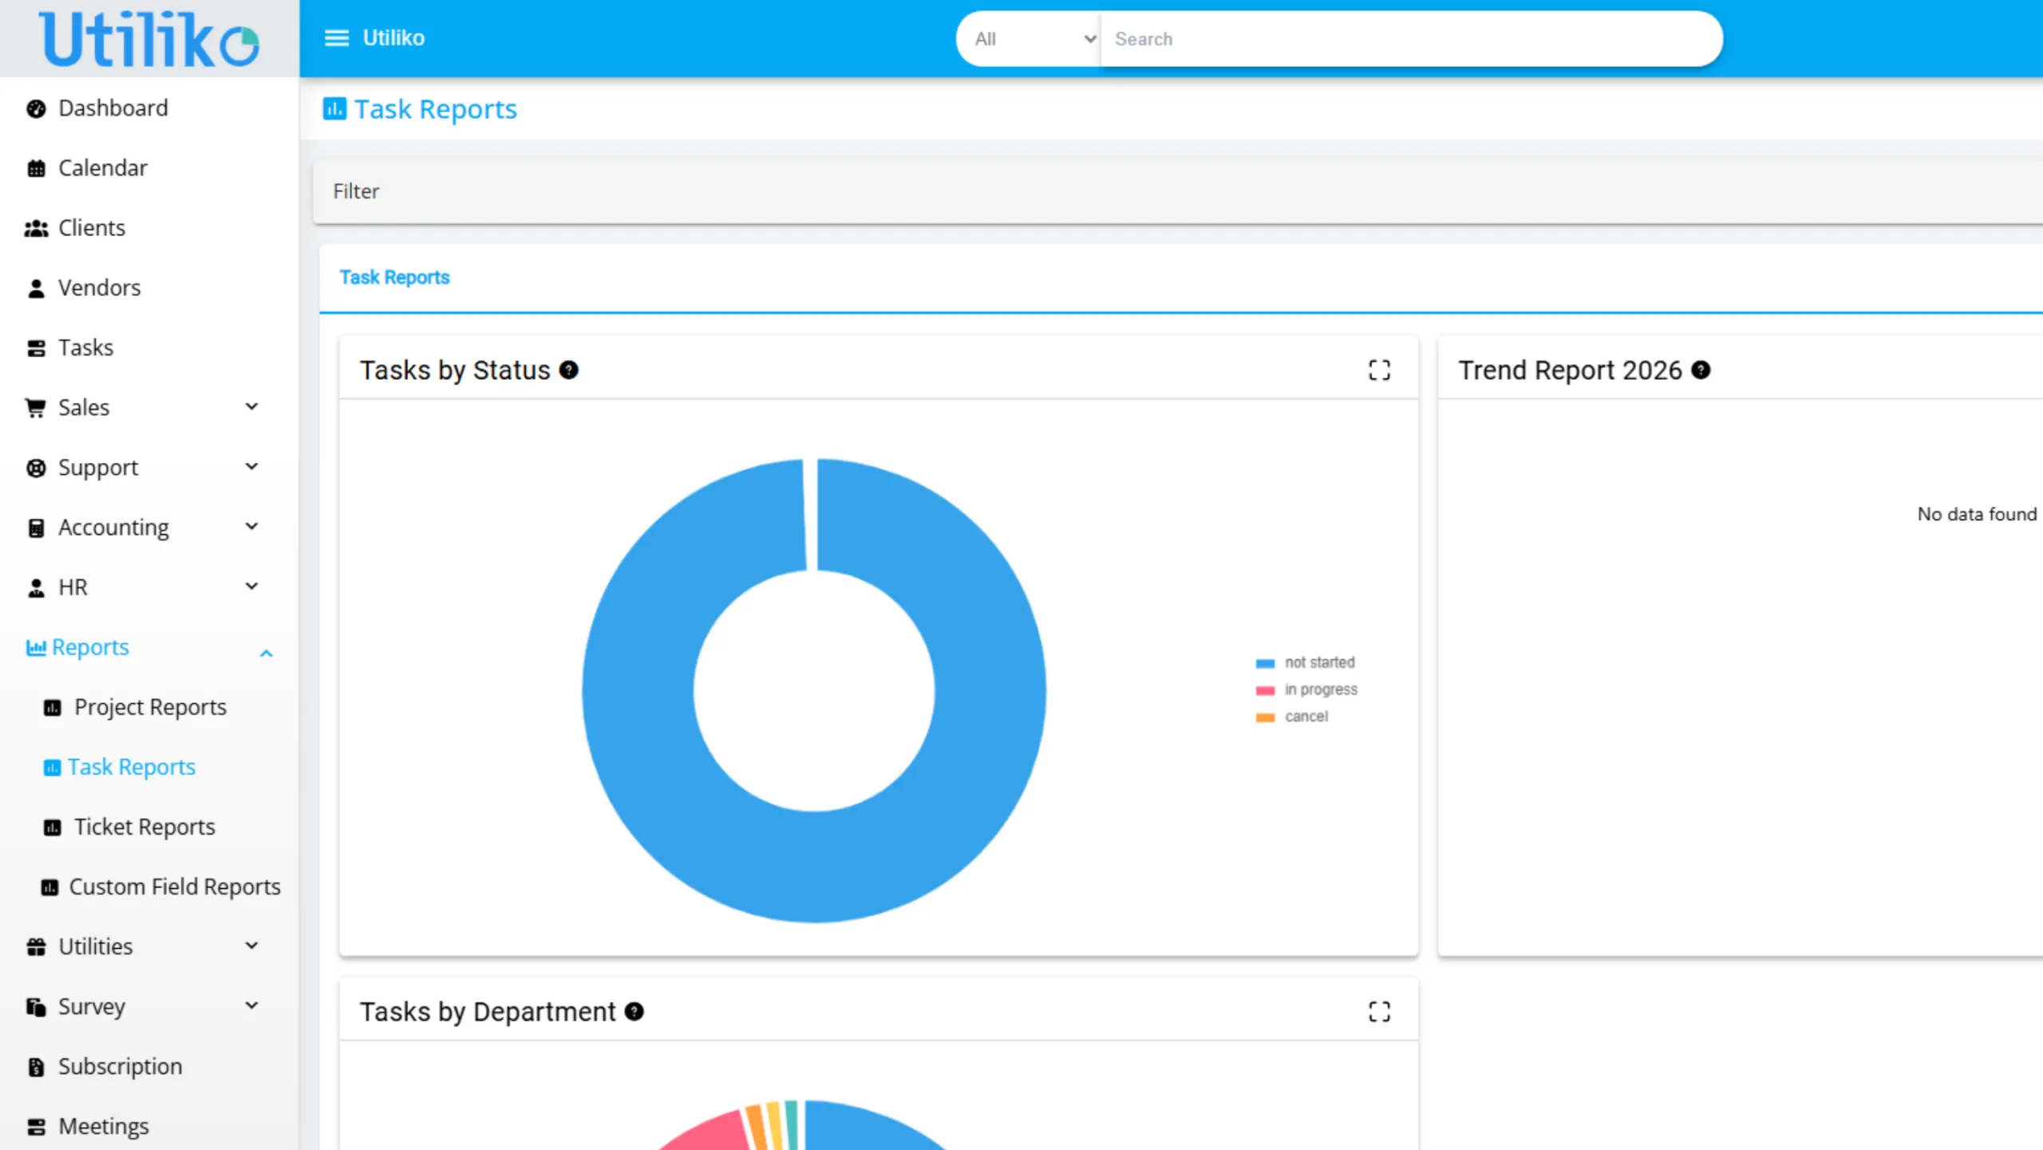Toggle the hamburger menu icon
Viewport: 2043px width, 1150px height.
[337, 38]
